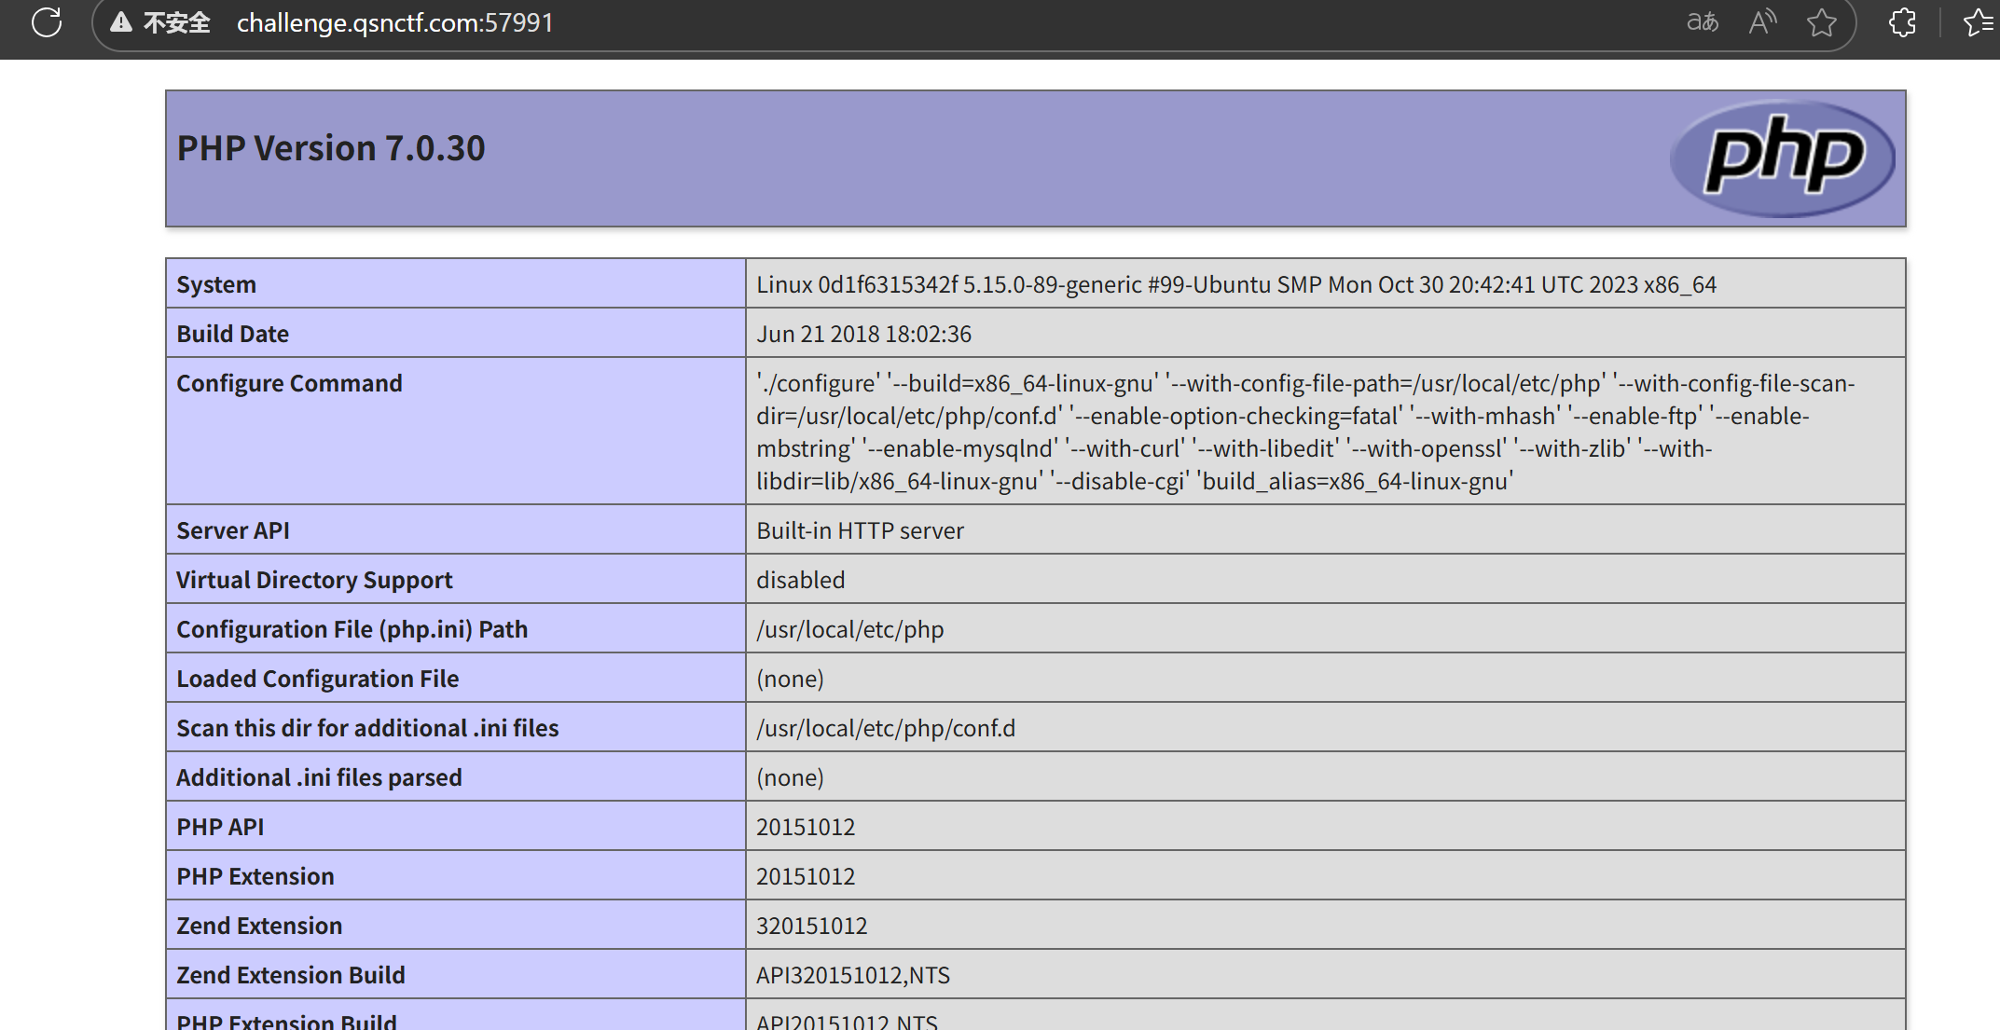Click the challenge.qsnctf.com address bar URL

(x=394, y=22)
